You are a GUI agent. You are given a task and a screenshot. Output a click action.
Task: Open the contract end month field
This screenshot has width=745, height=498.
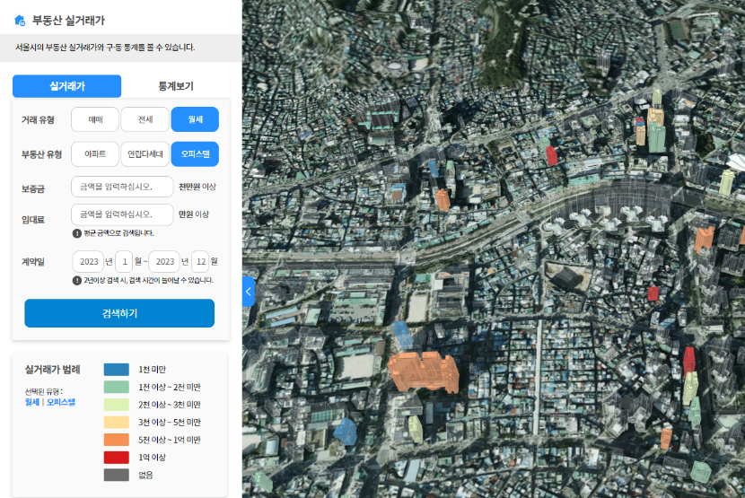[x=199, y=262]
